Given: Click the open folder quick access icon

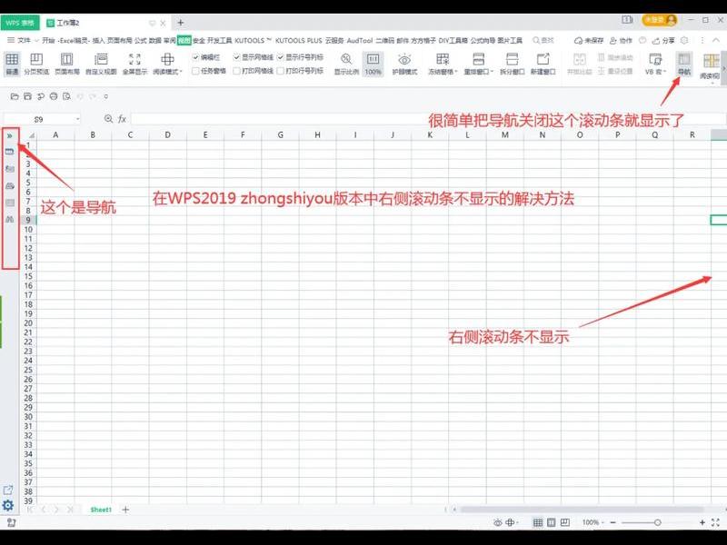Looking at the screenshot, I should click(15, 96).
